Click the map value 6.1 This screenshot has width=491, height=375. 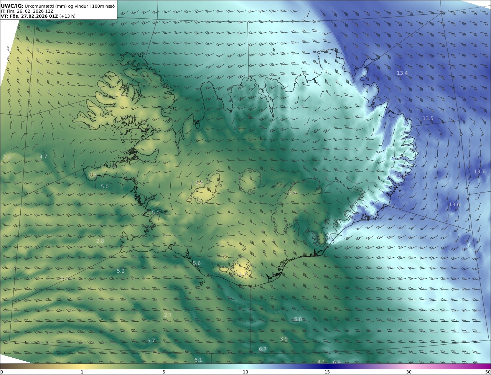click(x=198, y=360)
